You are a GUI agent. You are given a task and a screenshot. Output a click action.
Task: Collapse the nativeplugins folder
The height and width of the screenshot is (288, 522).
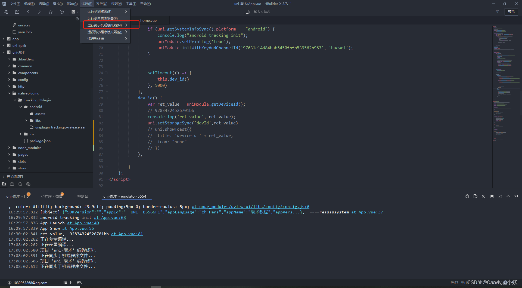pos(9,93)
